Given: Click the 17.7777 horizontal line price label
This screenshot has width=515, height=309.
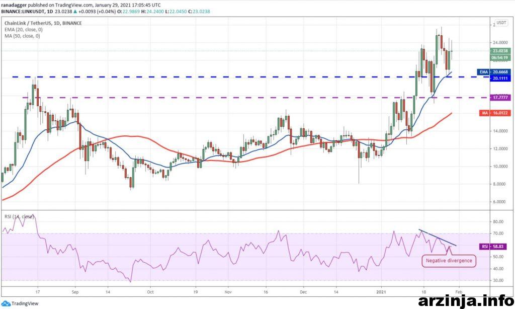Looking at the screenshot, I should coord(500,97).
